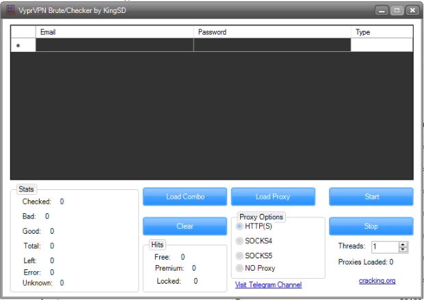Increase the Threads value with the up arrow

(x=403, y=245)
